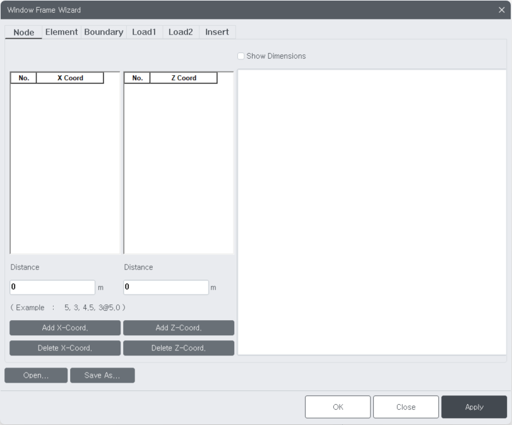
Task: Stay on the Node tab
Action: pyautogui.click(x=23, y=32)
